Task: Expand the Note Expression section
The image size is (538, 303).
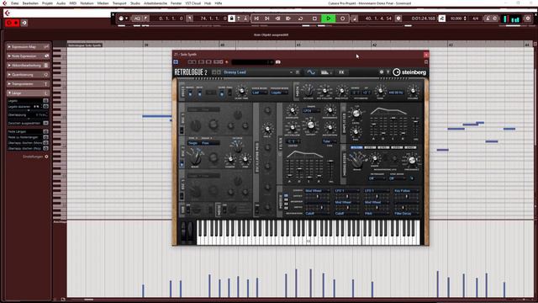Action: (28, 56)
